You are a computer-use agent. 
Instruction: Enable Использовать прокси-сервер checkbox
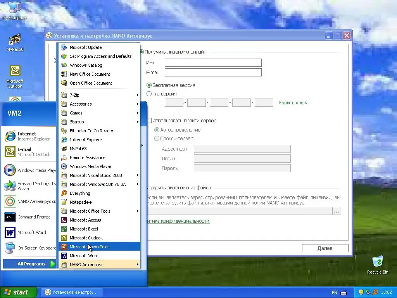point(149,121)
